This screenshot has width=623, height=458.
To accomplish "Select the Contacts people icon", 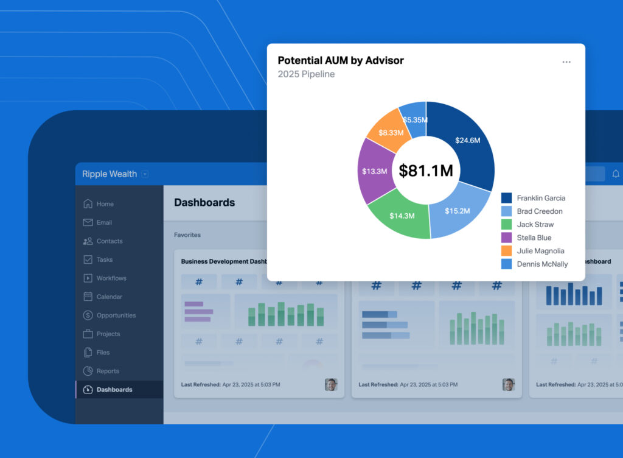I will tap(88, 241).
